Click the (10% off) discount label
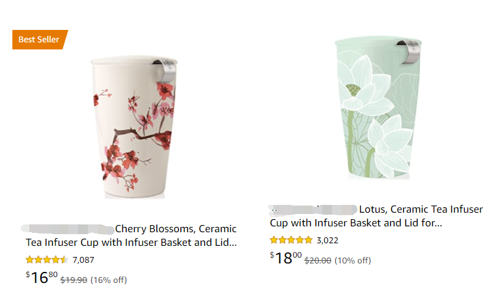 [x=353, y=260]
